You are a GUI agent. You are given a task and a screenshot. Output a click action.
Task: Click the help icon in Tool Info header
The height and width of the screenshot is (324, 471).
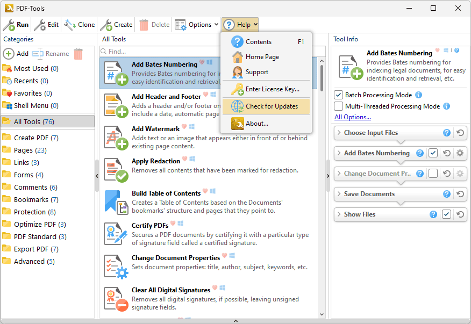pyautogui.click(x=456, y=51)
